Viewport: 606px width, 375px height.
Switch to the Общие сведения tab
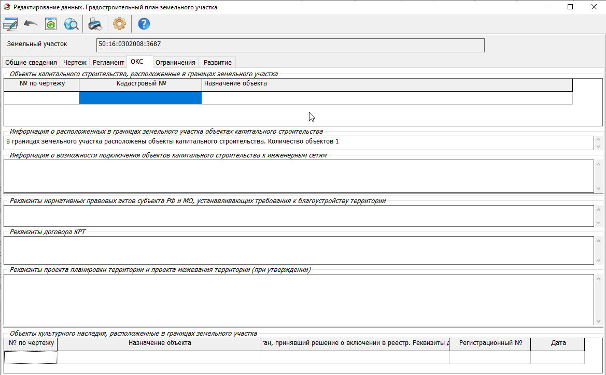point(31,62)
